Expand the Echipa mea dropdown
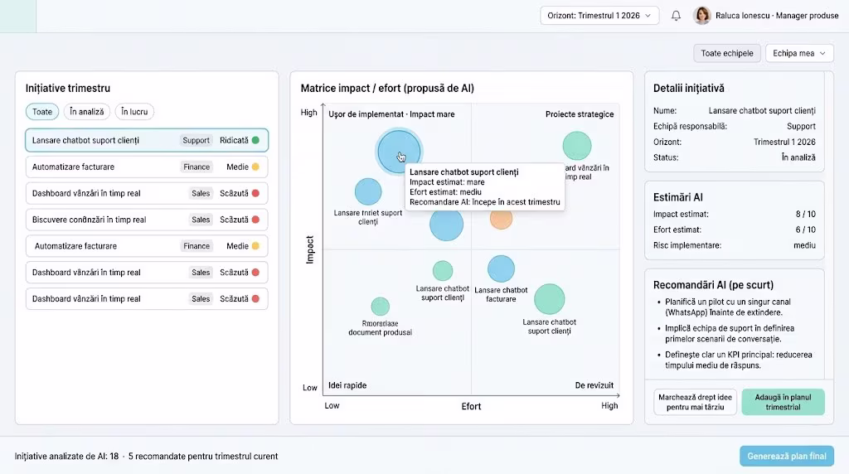 pyautogui.click(x=799, y=53)
